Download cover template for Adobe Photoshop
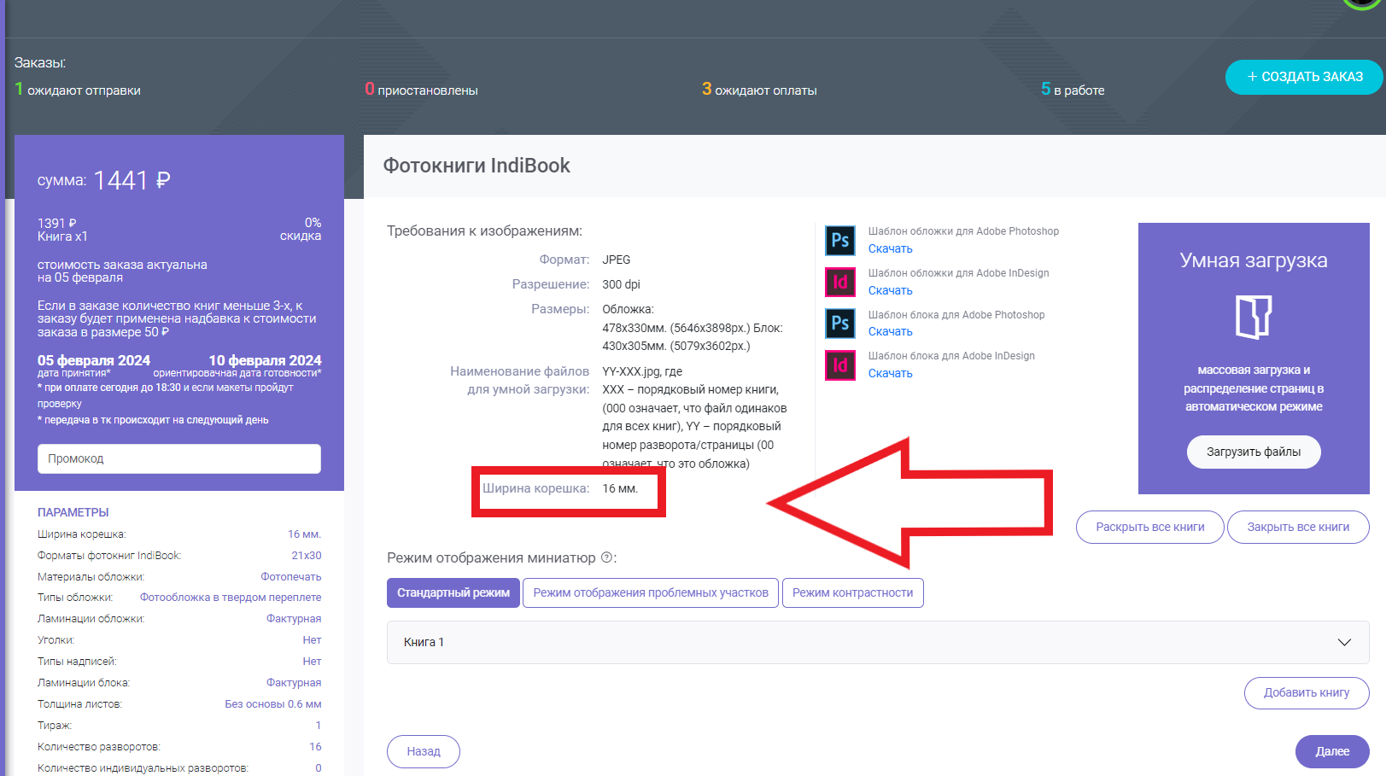 [x=890, y=248]
